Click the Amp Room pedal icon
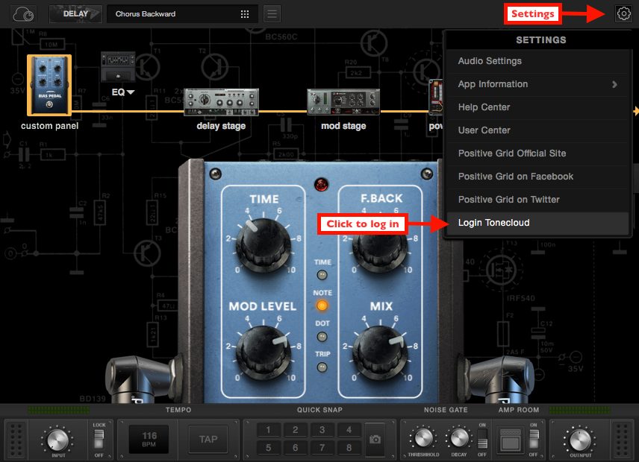639x462 pixels. click(x=511, y=440)
